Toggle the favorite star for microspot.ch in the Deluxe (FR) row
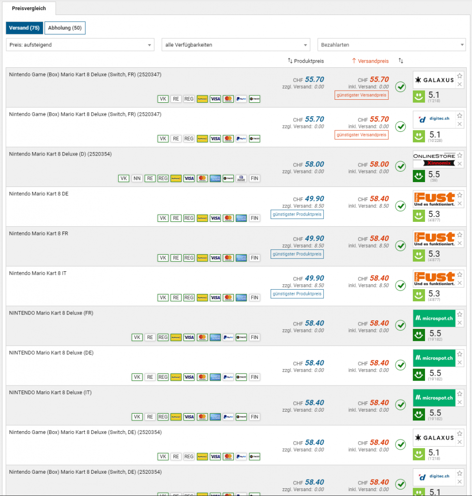Viewport: 472px width, 496px height. coord(460,314)
